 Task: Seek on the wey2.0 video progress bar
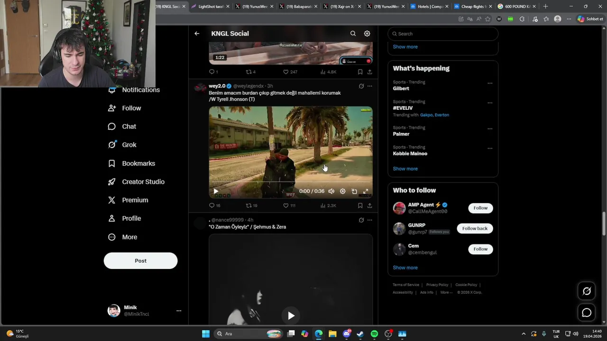pyautogui.click(x=291, y=183)
